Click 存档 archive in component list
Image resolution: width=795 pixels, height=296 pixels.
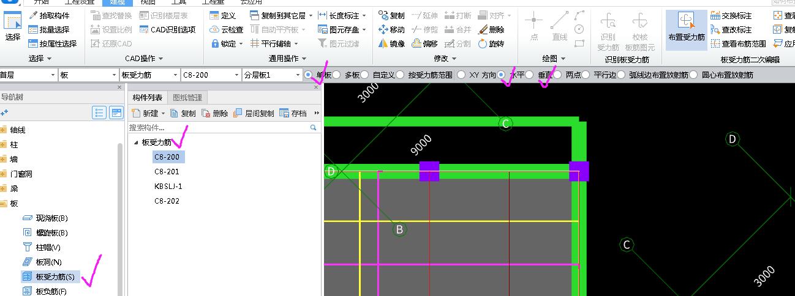pos(293,113)
